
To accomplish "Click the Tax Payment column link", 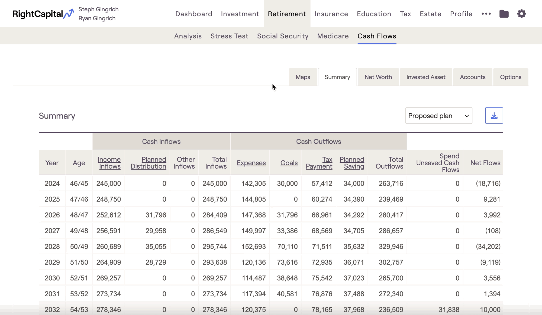I will (x=319, y=163).
